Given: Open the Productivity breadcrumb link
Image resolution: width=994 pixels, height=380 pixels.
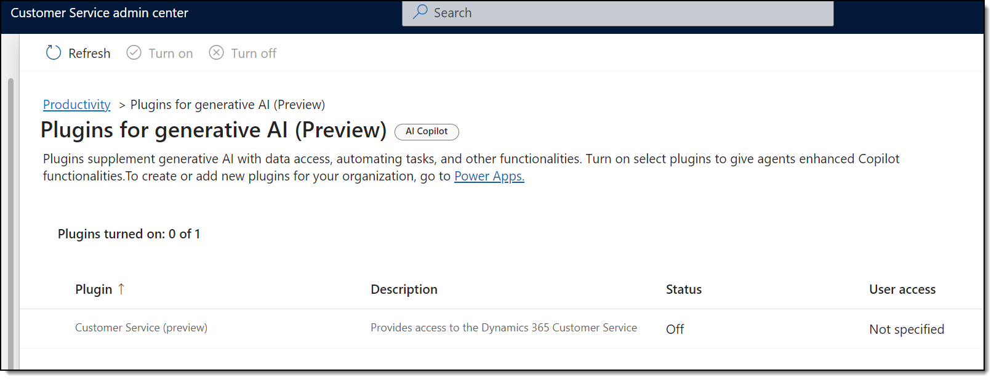Looking at the screenshot, I should [77, 105].
